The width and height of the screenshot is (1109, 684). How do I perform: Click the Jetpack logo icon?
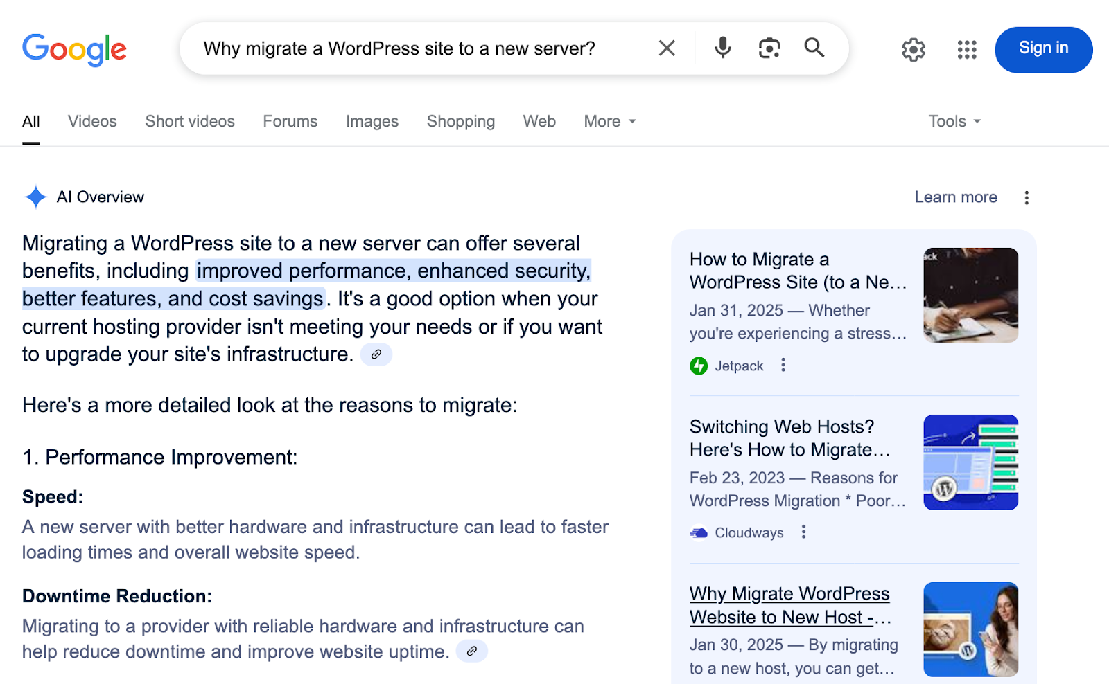699,366
